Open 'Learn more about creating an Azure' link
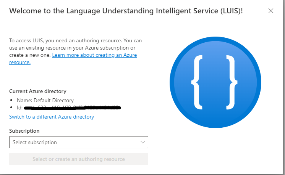Image resolution: width=285 pixels, height=175 pixels. pyautogui.click(x=94, y=55)
